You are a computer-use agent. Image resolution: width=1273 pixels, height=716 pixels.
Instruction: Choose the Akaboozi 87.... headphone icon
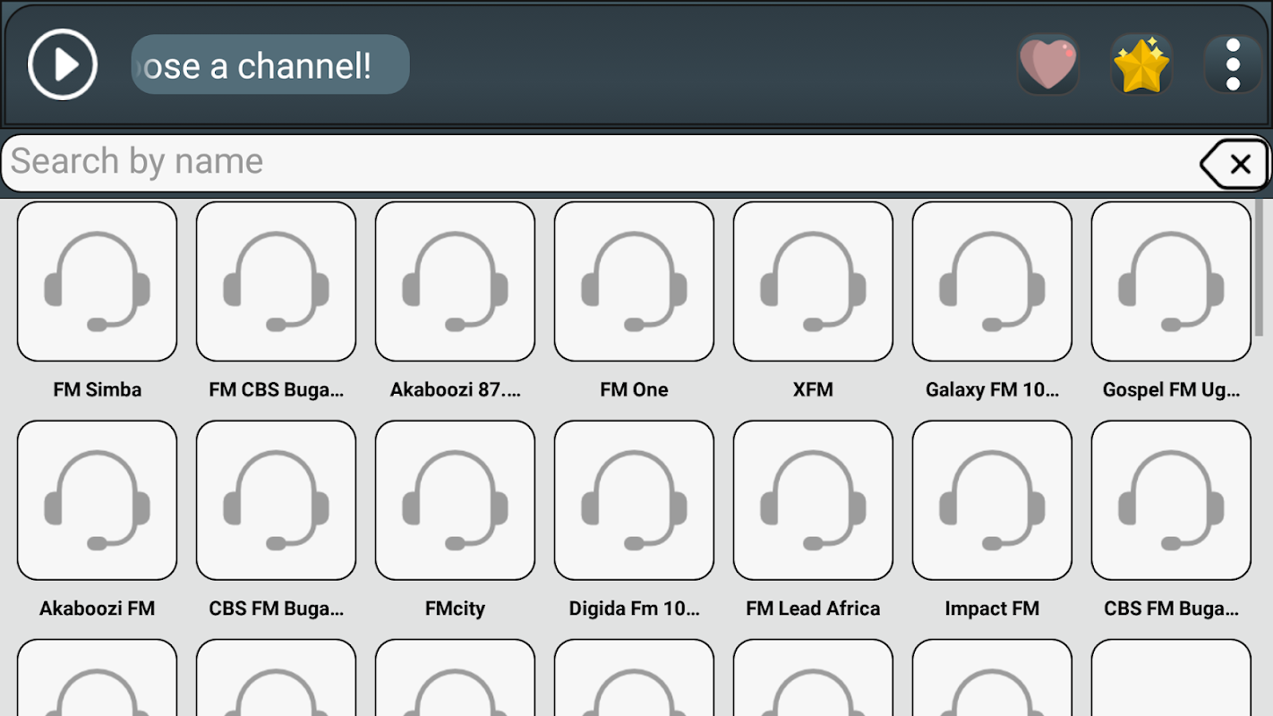click(x=456, y=282)
